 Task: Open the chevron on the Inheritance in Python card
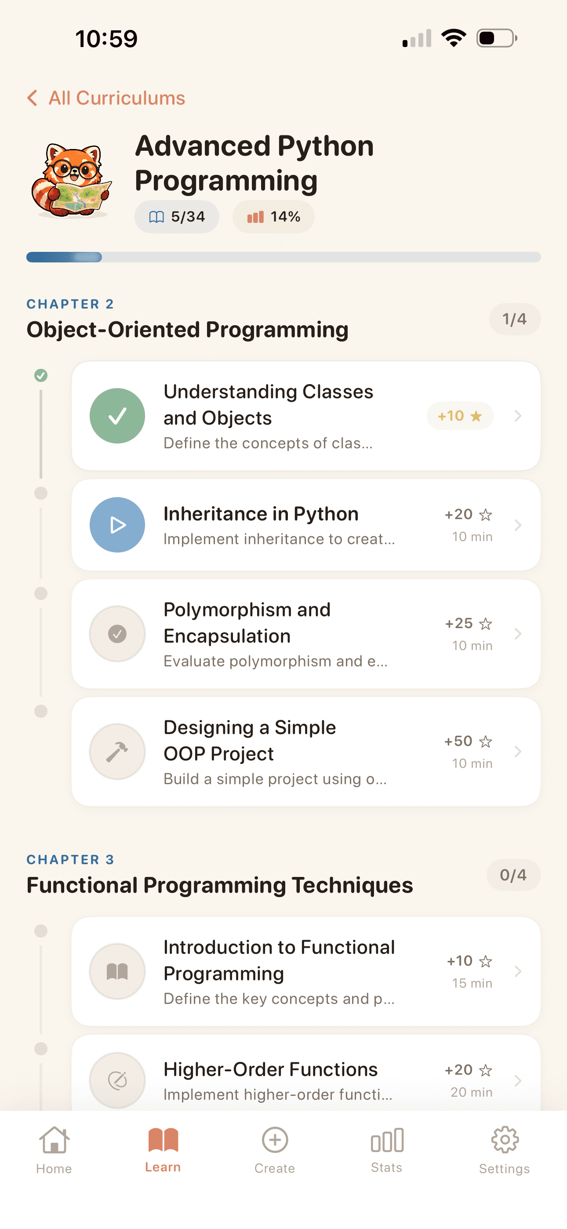(518, 525)
